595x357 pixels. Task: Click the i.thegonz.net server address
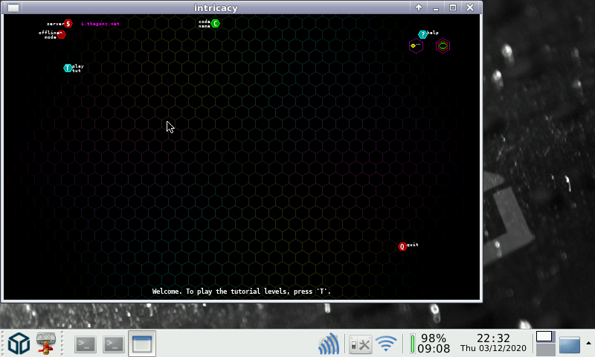tap(100, 24)
